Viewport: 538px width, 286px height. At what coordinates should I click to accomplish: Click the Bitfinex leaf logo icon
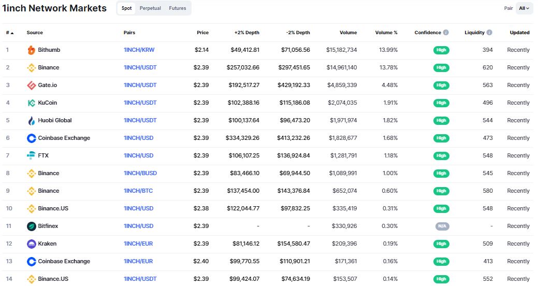pos(31,226)
